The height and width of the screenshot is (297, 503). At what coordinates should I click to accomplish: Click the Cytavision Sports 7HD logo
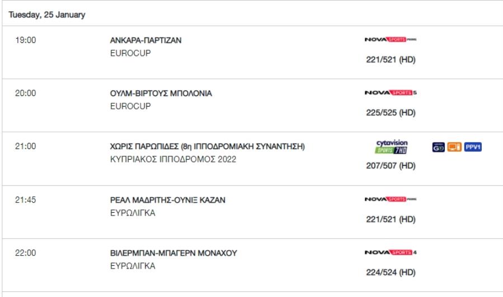point(392,147)
